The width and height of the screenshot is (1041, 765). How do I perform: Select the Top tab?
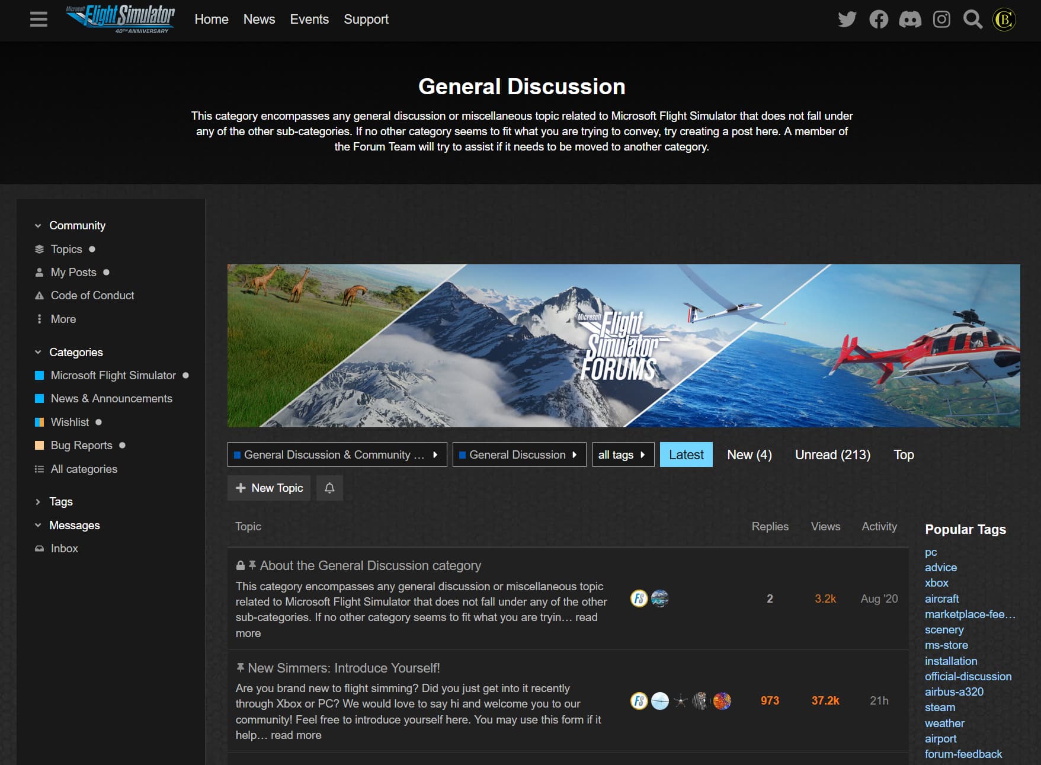(904, 454)
